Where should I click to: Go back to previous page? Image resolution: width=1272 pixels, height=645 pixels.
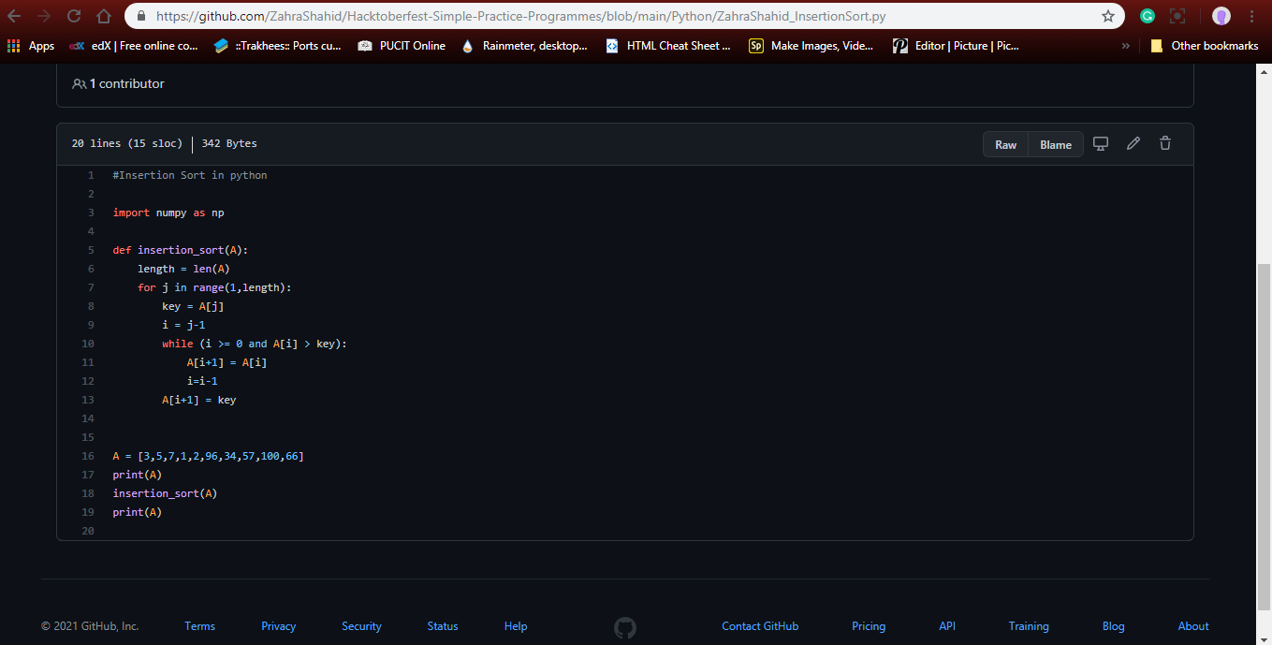(x=14, y=16)
